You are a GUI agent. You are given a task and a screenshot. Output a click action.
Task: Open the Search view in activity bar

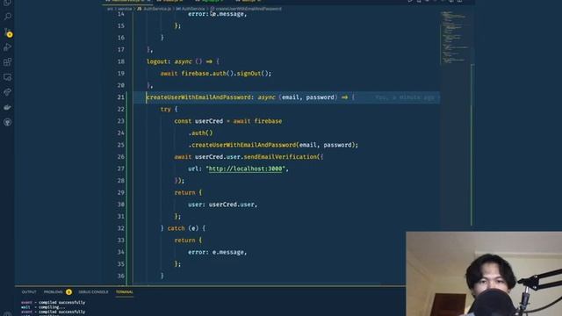point(7,16)
